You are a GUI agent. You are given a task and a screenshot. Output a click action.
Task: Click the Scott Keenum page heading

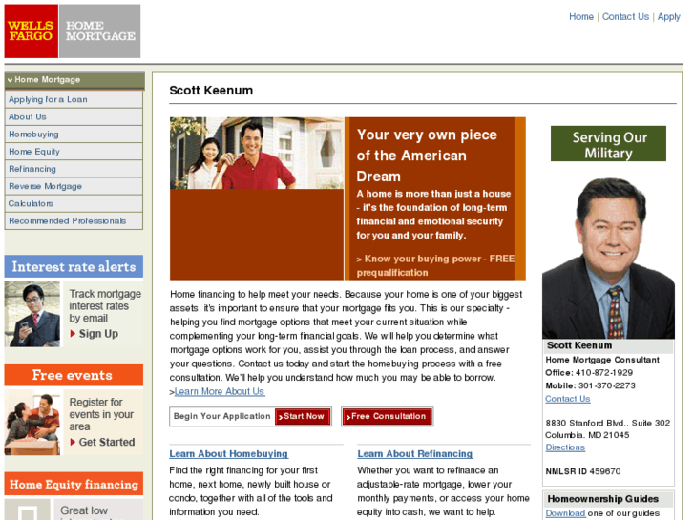pos(211,91)
